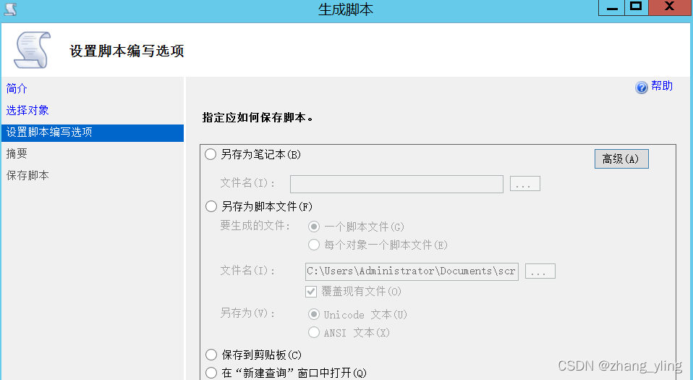Screen dimensions: 693x380
Task: Close the 生成脚本 window
Action: click(670, 8)
